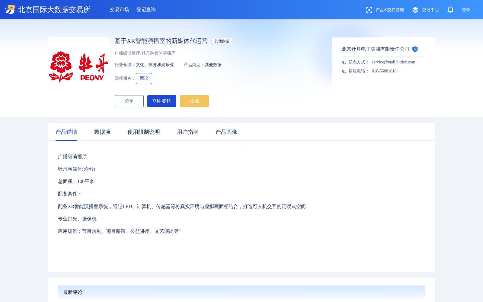Click product type value 其他数据
Viewport: 483px width, 302px height.
213,65
